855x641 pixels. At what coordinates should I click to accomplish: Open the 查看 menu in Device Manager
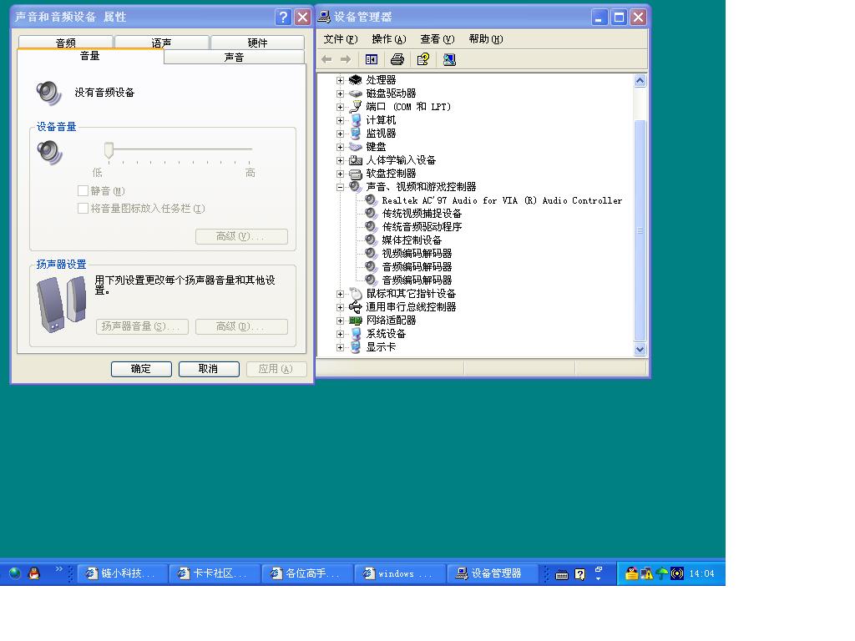click(x=437, y=39)
